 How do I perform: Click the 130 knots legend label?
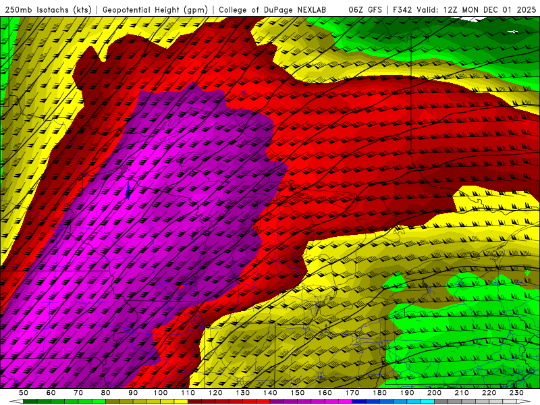pos(243,393)
